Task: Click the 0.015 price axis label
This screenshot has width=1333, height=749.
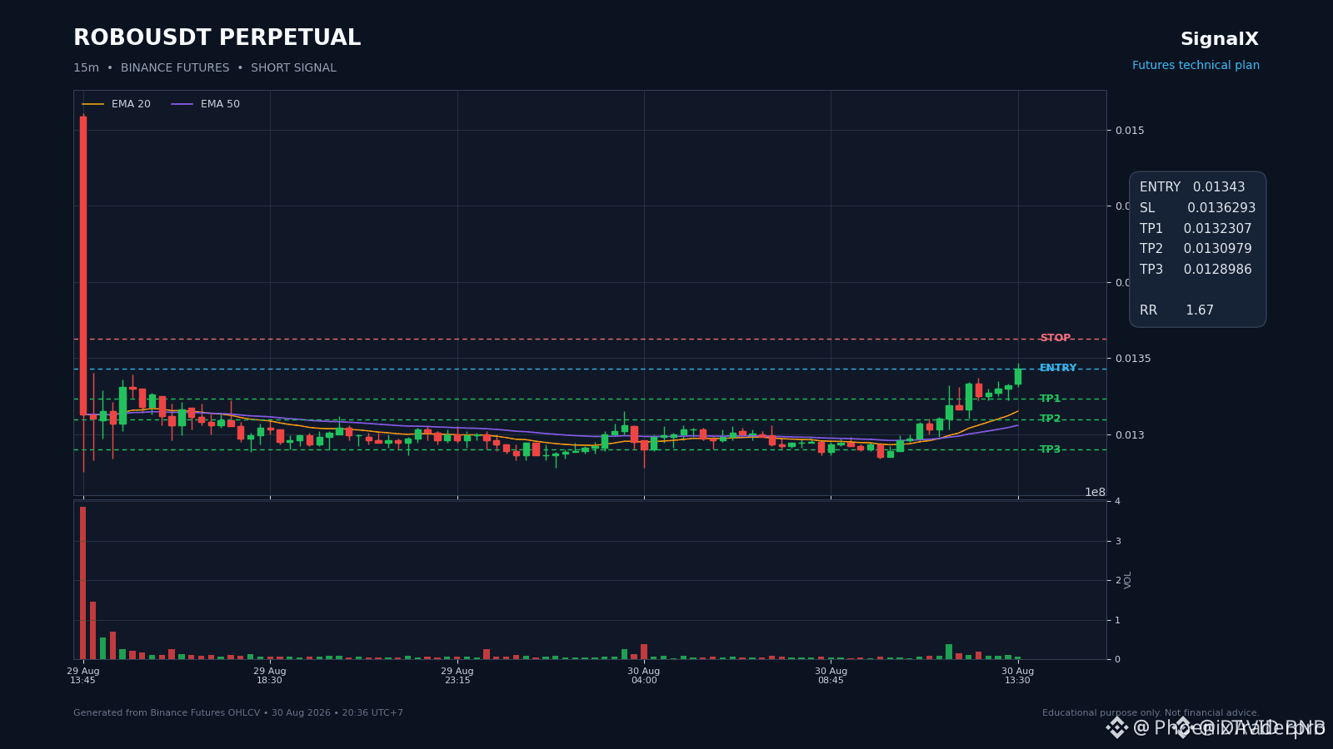Action: pyautogui.click(x=1131, y=131)
